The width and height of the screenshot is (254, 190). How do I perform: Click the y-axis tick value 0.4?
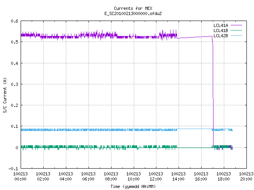pos(14,63)
